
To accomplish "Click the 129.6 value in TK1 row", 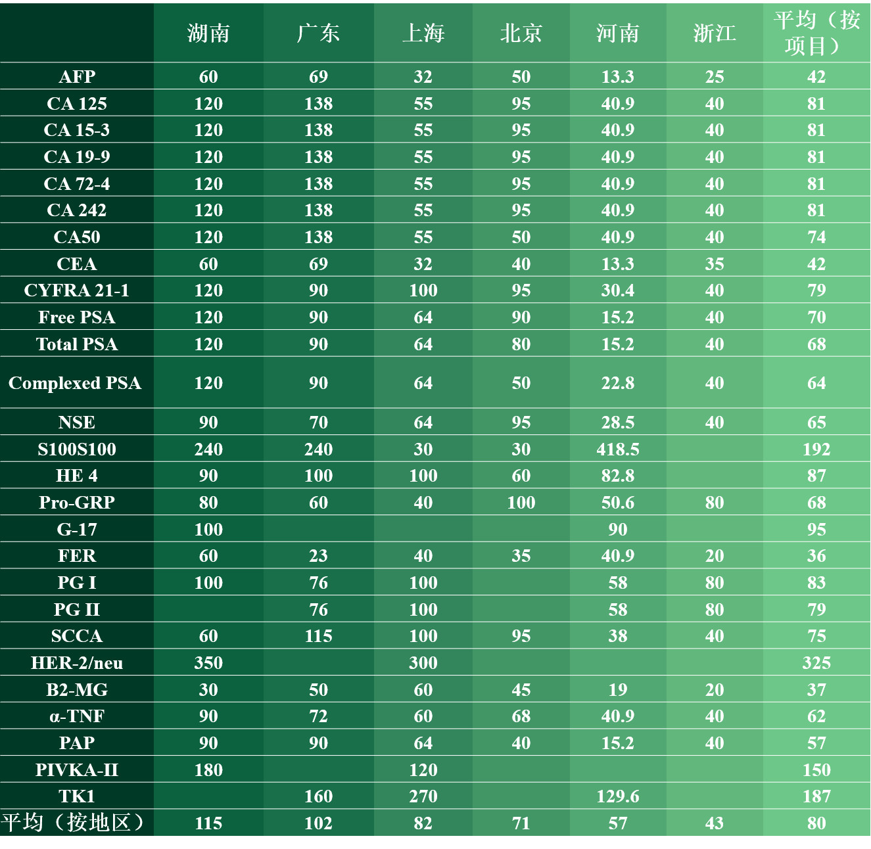I will point(617,796).
